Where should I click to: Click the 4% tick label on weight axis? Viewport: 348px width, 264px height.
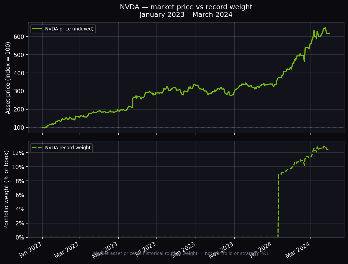(x=20, y=209)
